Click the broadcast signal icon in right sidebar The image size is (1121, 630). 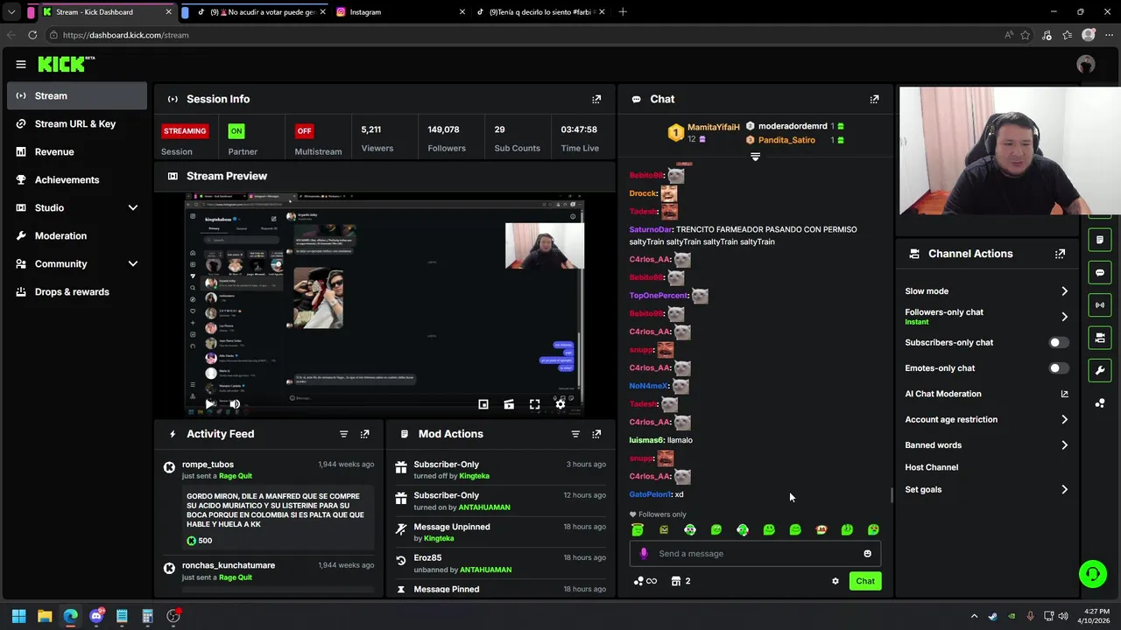pos(1100,305)
